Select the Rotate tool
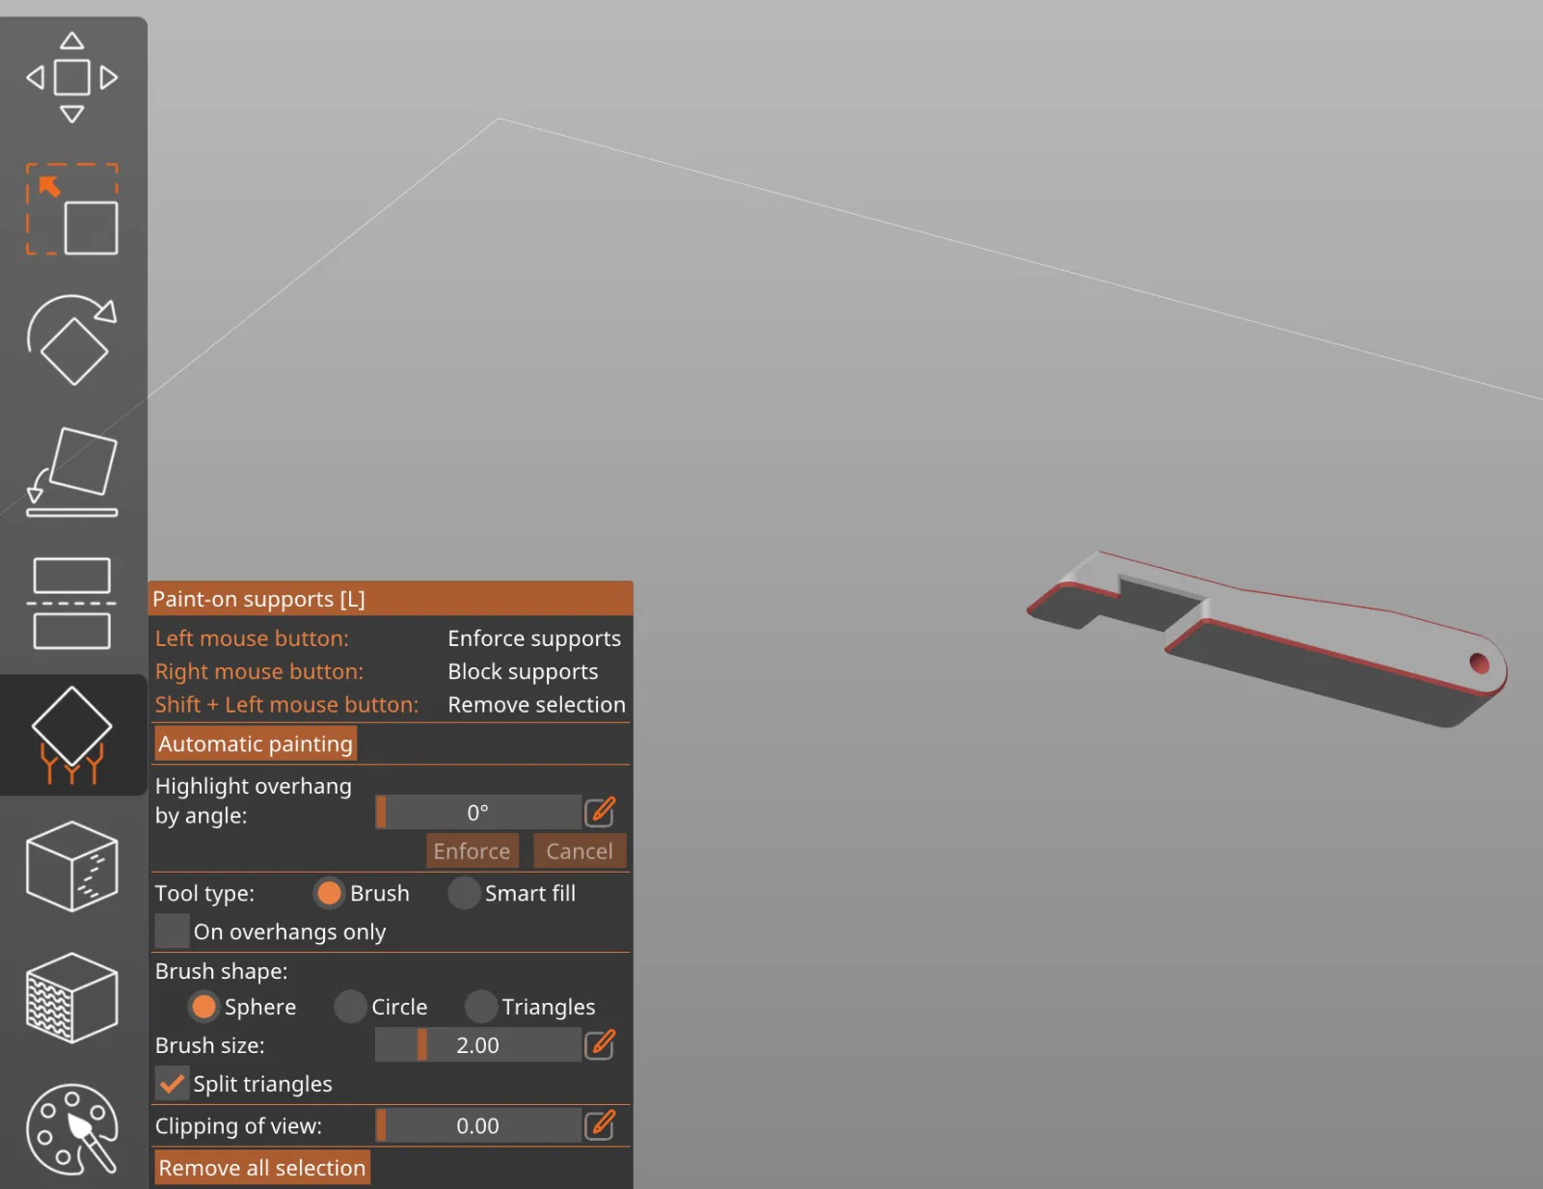 (x=72, y=340)
